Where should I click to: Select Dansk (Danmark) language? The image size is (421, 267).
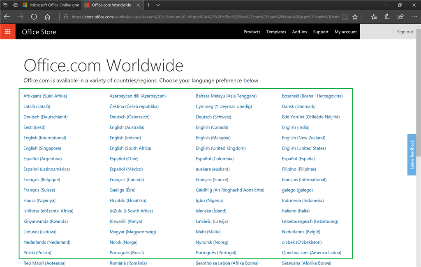point(298,106)
